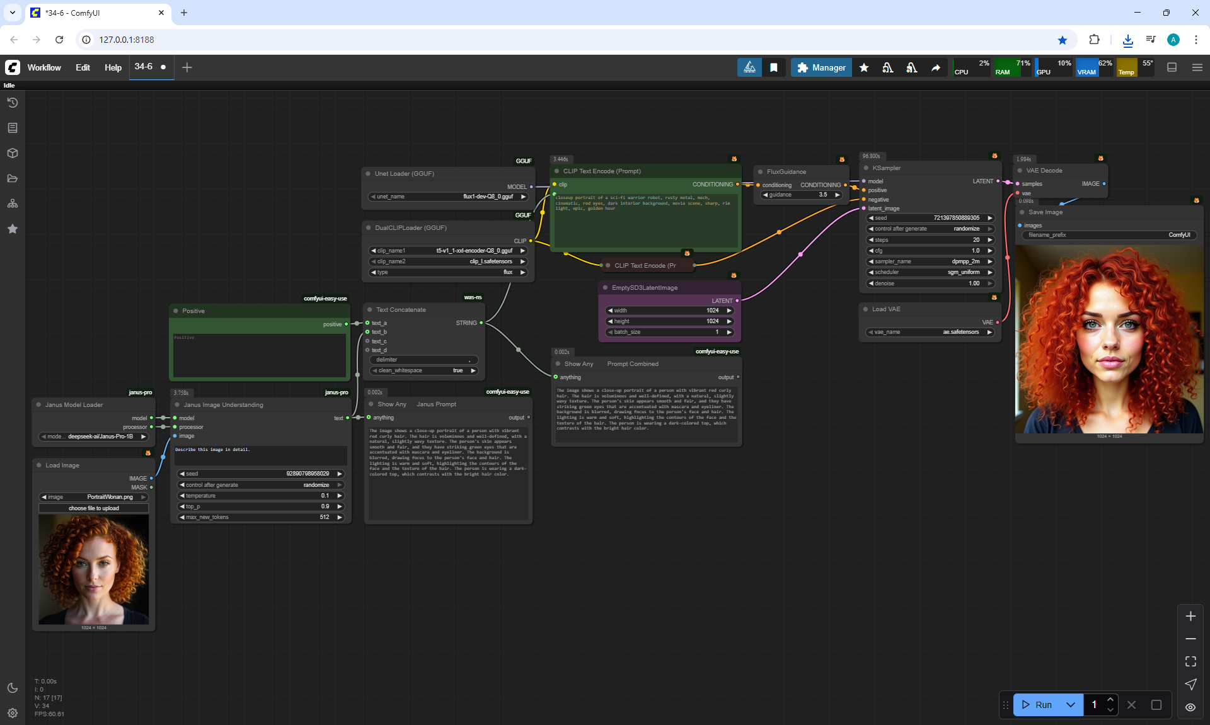Click the bookmark icon in top toolbar
Viewport: 1210px width, 725px height.
(x=773, y=67)
